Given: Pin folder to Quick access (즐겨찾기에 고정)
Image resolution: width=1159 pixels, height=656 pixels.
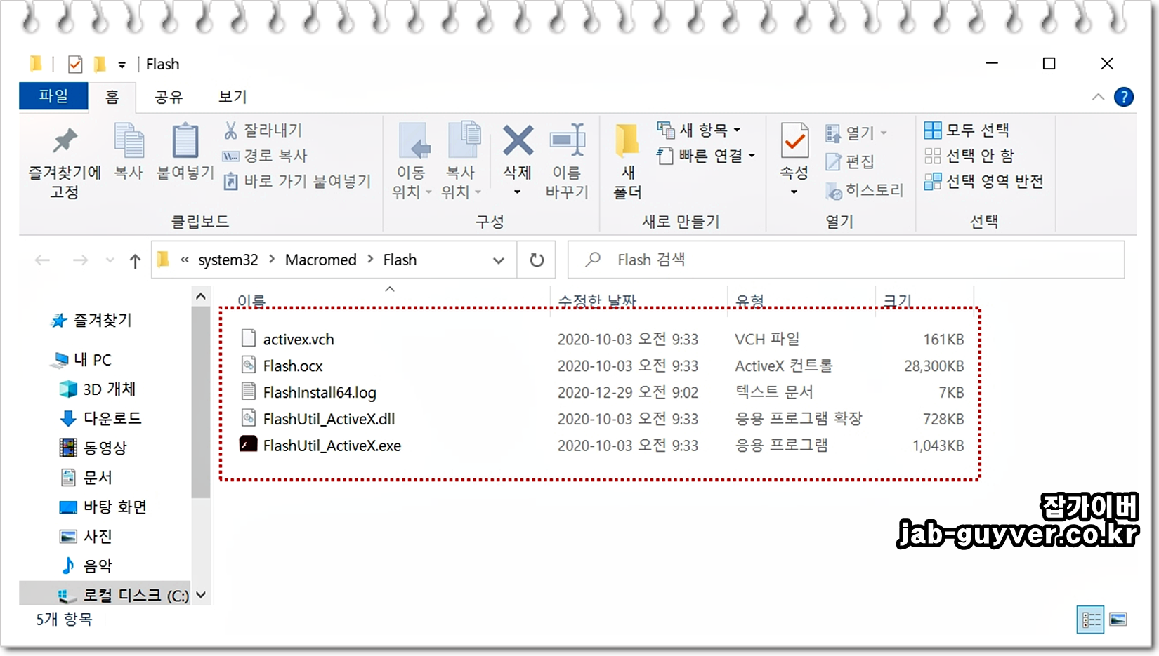Looking at the screenshot, I should tap(65, 161).
